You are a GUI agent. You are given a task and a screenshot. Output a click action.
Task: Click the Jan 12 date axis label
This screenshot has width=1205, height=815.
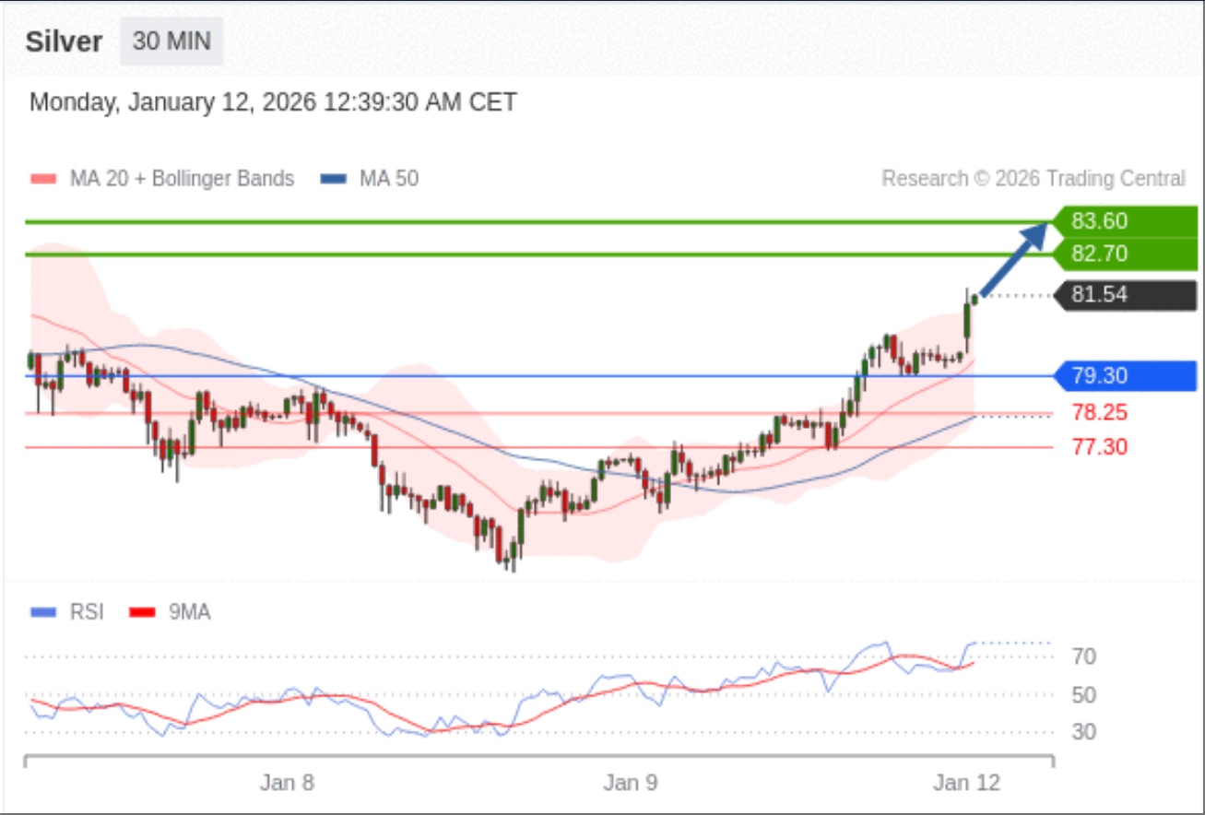(x=965, y=784)
